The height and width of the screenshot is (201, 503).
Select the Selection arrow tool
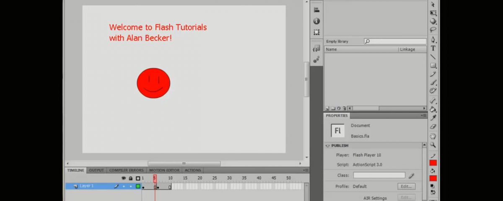tap(433, 4)
